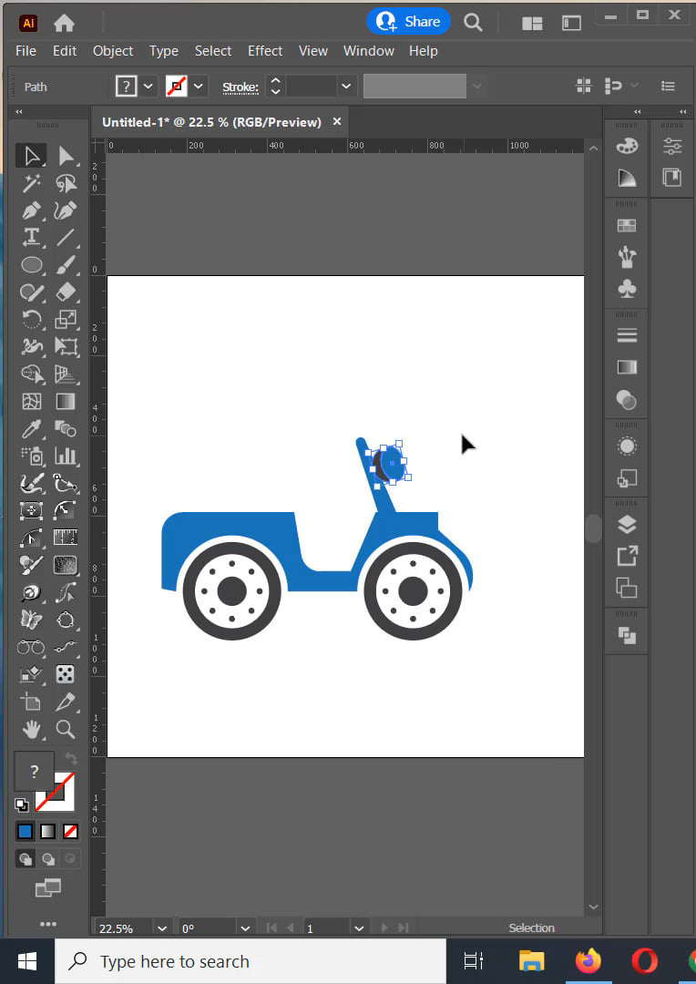Select the Direct Selection tool

tap(66, 156)
